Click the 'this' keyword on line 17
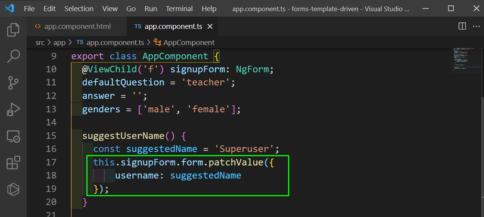 pos(104,162)
